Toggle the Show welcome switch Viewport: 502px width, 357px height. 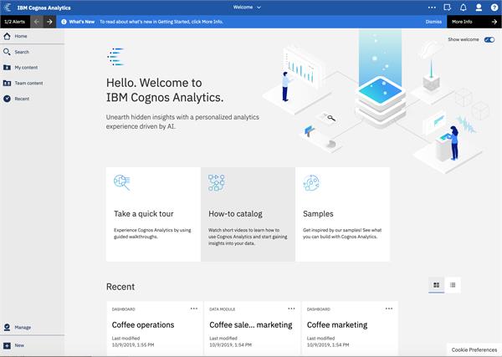489,39
